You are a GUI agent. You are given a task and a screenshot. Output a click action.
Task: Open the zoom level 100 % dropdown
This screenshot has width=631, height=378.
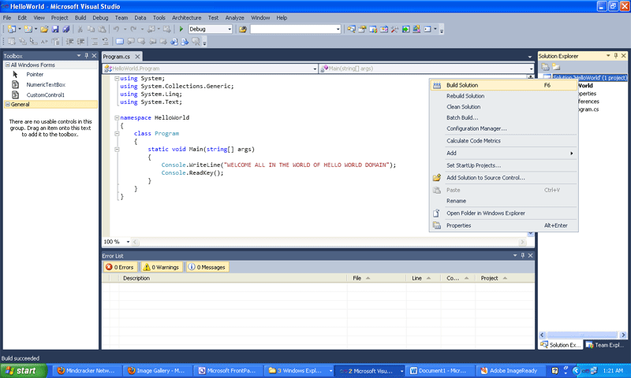[x=127, y=242]
